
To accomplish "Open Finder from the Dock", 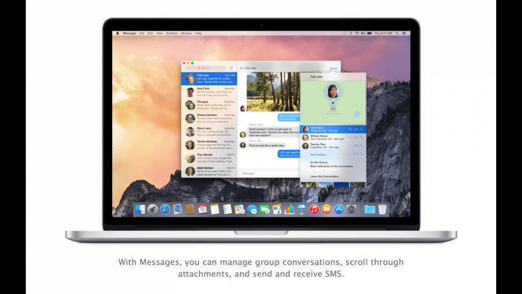I will point(140,209).
